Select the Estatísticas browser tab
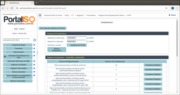The height and width of the screenshot is (95, 180). click(x=20, y=3)
